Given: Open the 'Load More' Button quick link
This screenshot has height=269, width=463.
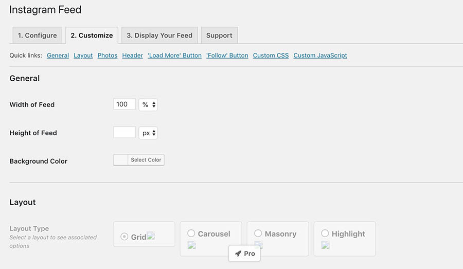Looking at the screenshot, I should coord(174,56).
